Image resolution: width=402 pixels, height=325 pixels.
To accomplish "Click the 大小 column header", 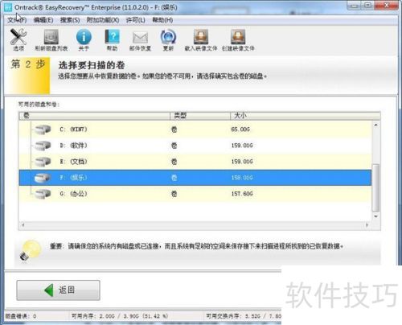I will (x=306, y=116).
